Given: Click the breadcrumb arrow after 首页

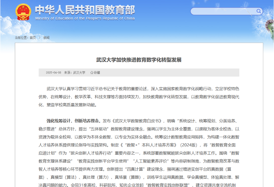Looking at the screenshot, I should pos(40,38).
